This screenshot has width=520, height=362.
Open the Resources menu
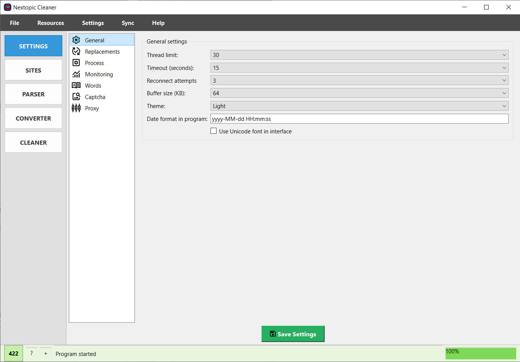51,23
